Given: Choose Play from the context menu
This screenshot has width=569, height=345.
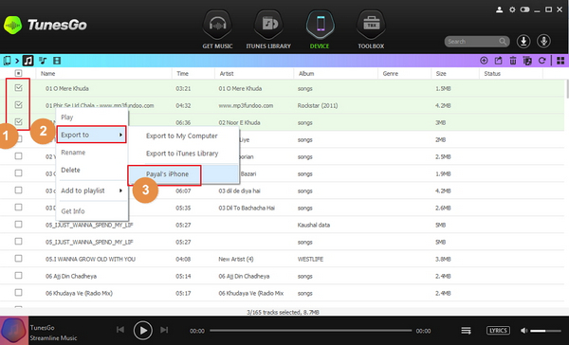Looking at the screenshot, I should pyautogui.click(x=66, y=118).
